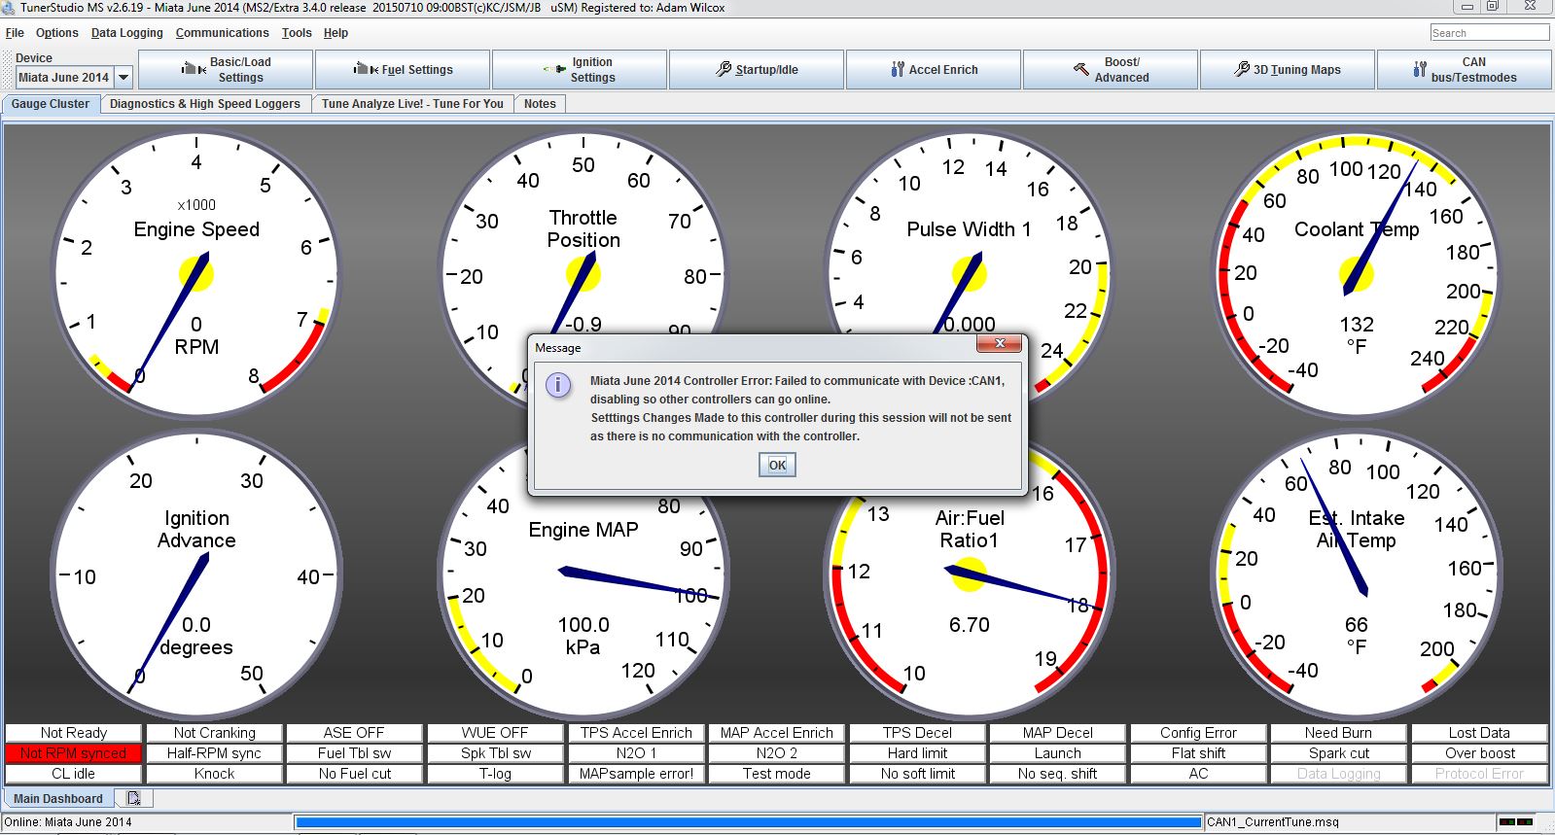Expand the Device dropdown Miata June 2014
Screen dimensions: 1555x835
[124, 78]
